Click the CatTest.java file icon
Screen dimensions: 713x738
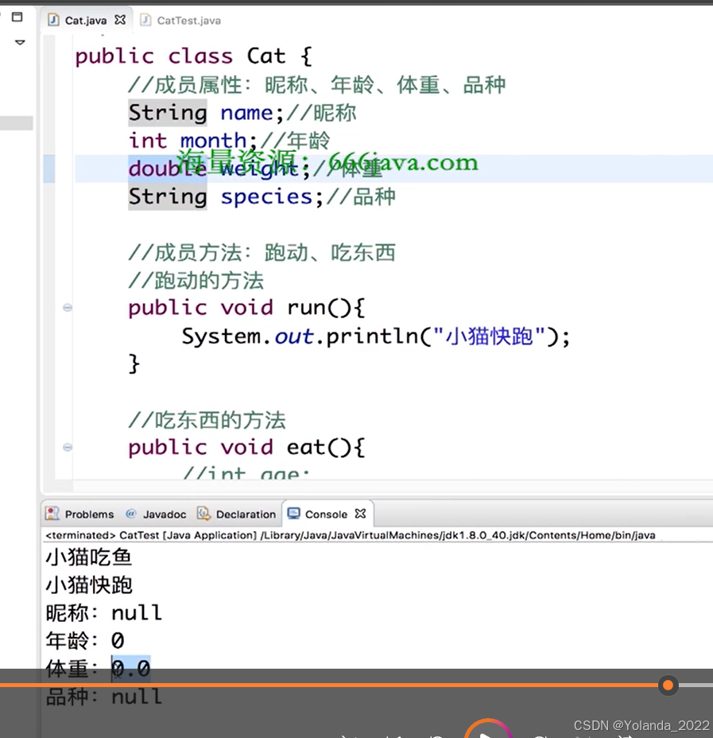tap(145, 20)
